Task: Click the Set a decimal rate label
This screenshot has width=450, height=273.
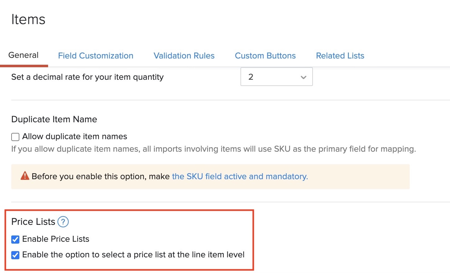Action: [x=87, y=77]
